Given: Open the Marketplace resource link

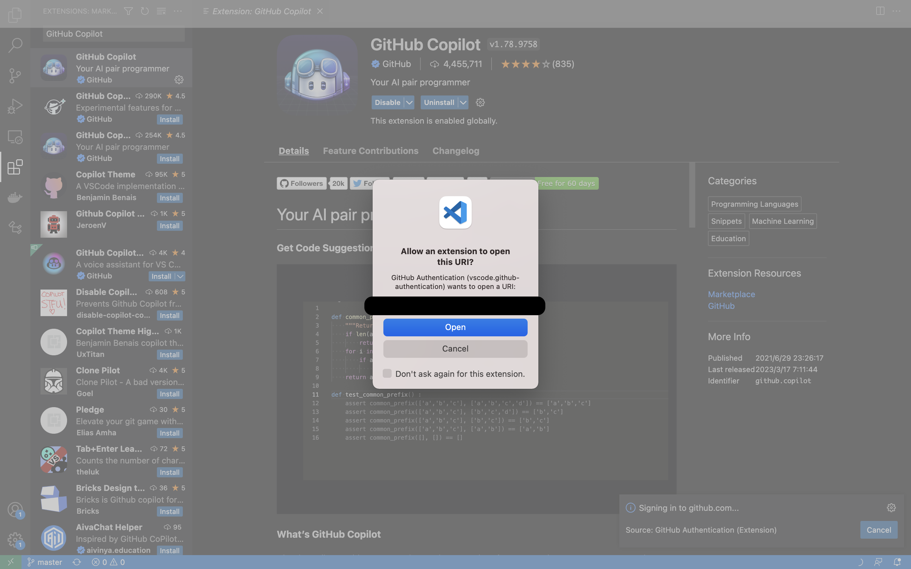Looking at the screenshot, I should coord(731,294).
